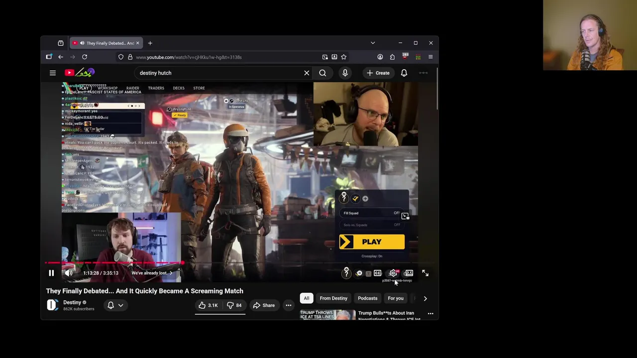Viewport: 637px width, 358px height.
Task: Open the video settings gear
Action: click(x=393, y=273)
